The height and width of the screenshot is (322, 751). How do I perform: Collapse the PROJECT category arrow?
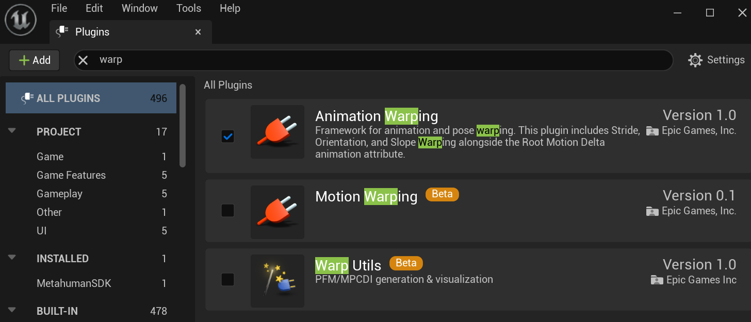pyautogui.click(x=12, y=131)
